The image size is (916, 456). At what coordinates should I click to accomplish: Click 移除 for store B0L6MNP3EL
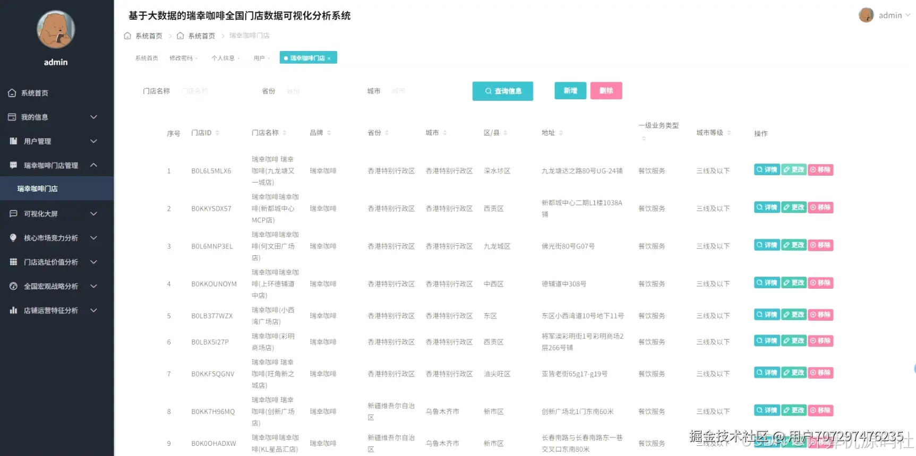[x=820, y=245]
